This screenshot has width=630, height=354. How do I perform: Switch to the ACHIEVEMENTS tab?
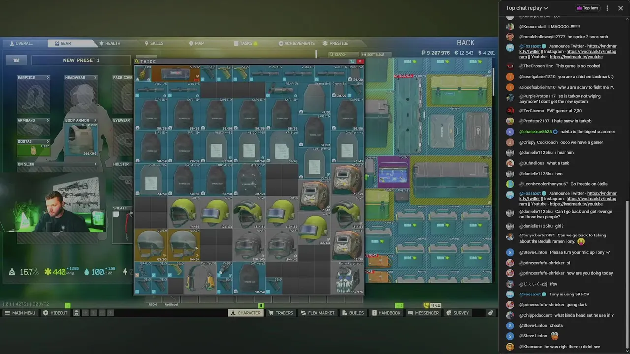[x=297, y=43]
